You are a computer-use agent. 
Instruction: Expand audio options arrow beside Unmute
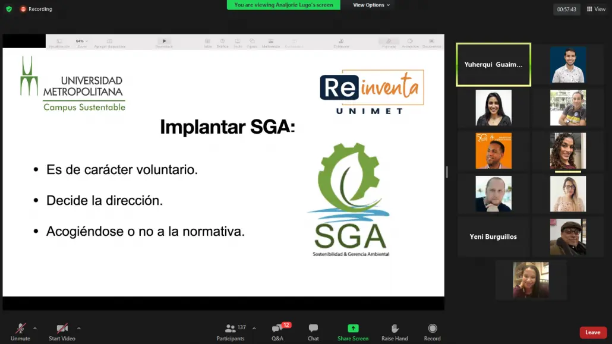tap(35, 329)
